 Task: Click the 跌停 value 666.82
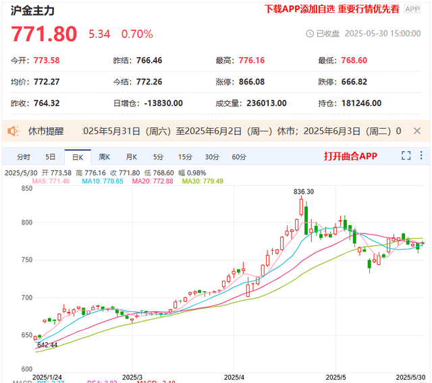pyautogui.click(x=354, y=82)
